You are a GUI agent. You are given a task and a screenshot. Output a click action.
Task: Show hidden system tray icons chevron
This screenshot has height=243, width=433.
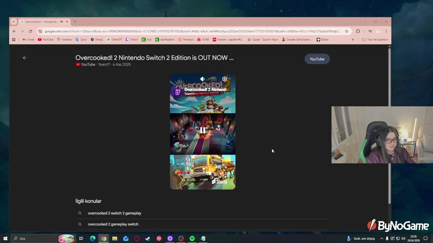coord(382,239)
